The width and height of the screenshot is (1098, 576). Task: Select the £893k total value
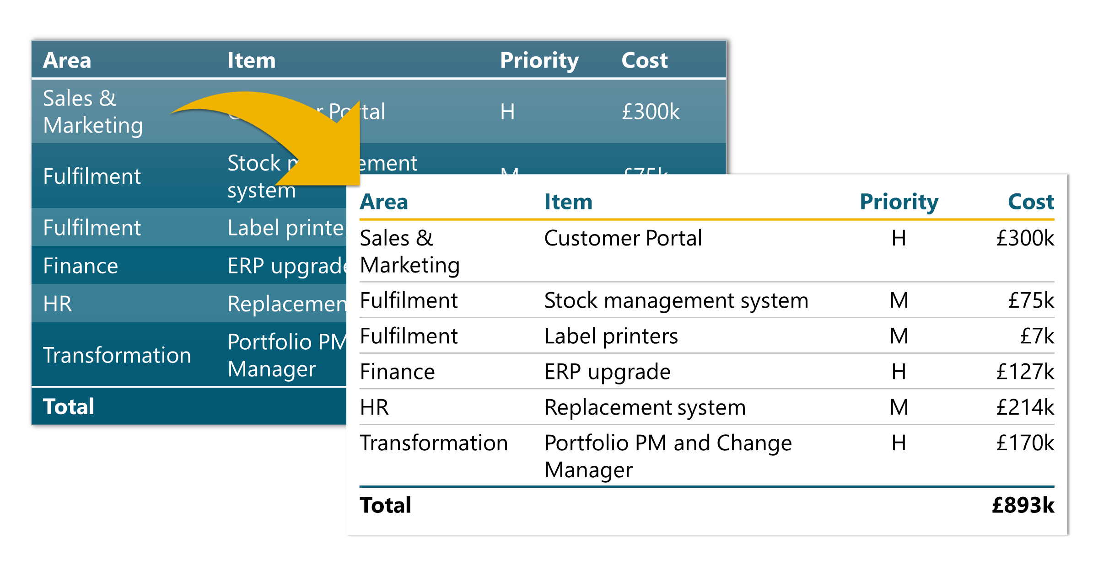coord(1023,505)
